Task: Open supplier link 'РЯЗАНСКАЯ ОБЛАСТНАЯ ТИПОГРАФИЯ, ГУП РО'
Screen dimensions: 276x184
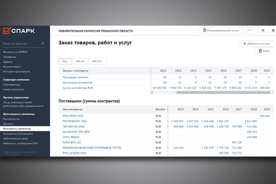Action: (x=92, y=148)
